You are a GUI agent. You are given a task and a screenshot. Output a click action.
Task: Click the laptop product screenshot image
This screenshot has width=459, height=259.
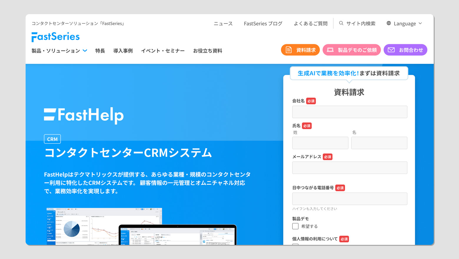pos(177,235)
